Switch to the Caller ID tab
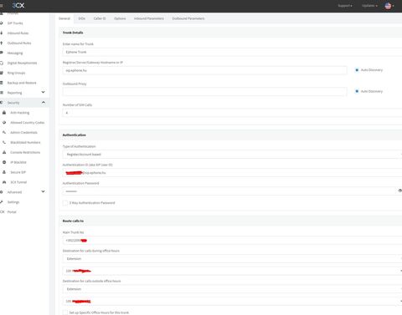This screenshot has width=402, height=315. (x=100, y=18)
